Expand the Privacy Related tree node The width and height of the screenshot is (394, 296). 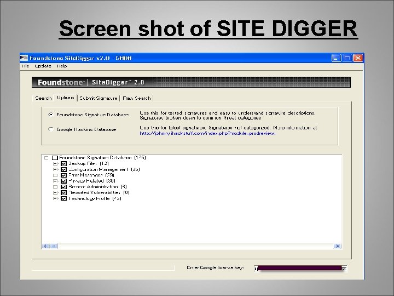tap(55, 181)
